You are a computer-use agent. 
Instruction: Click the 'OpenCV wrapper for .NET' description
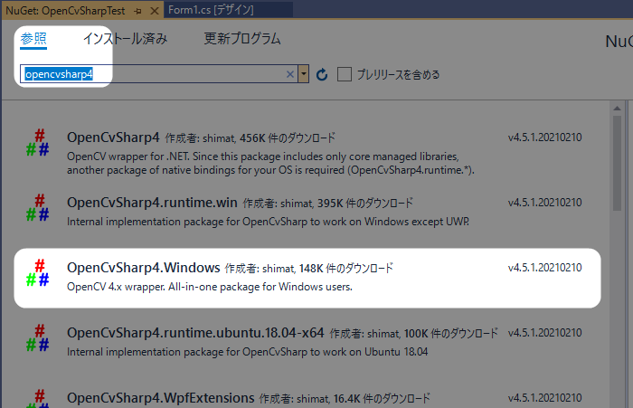270,163
